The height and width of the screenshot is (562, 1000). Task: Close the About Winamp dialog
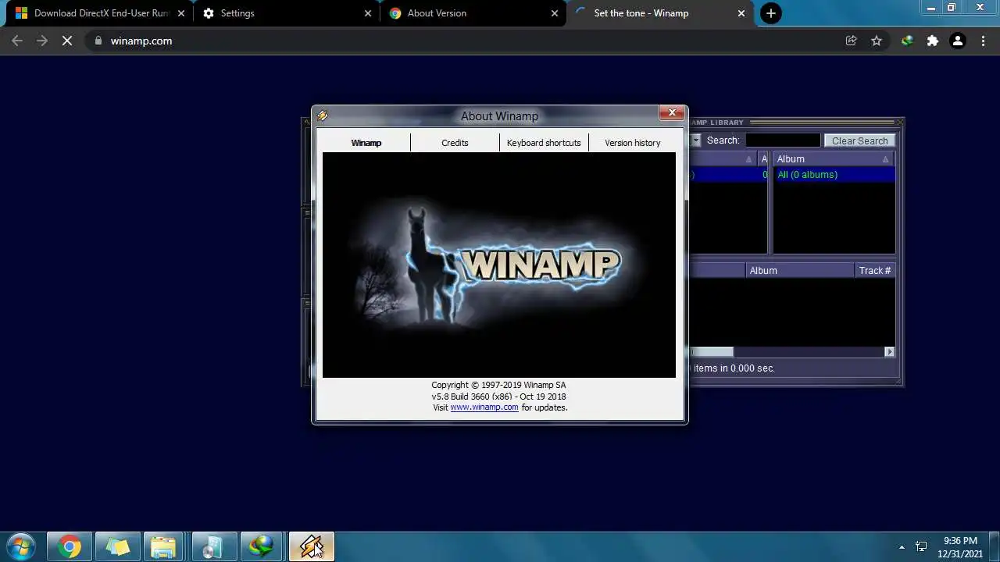(672, 113)
